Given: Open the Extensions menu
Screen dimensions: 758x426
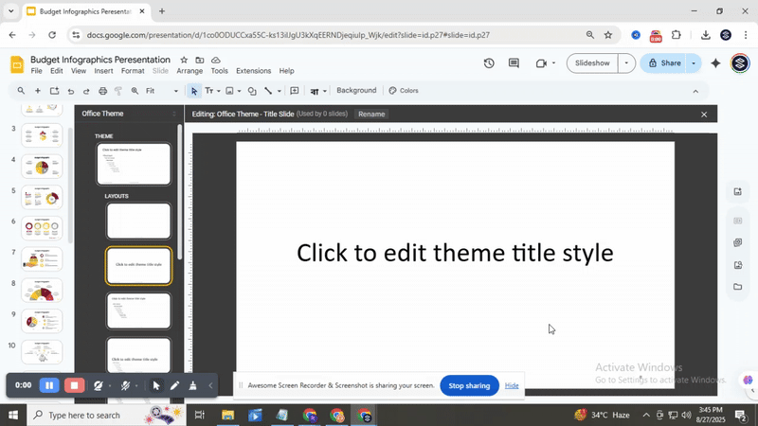Looking at the screenshot, I should tap(253, 71).
